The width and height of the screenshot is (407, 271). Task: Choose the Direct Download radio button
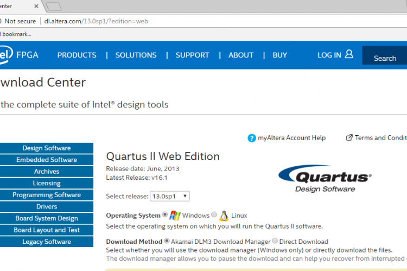pos(275,241)
